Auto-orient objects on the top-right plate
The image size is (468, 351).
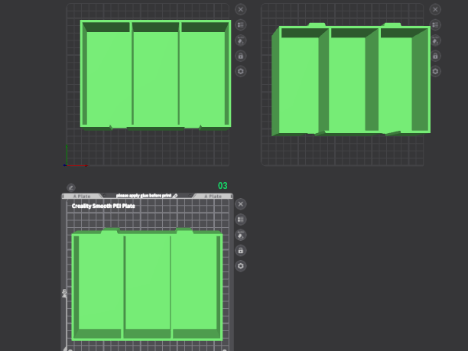pos(435,40)
